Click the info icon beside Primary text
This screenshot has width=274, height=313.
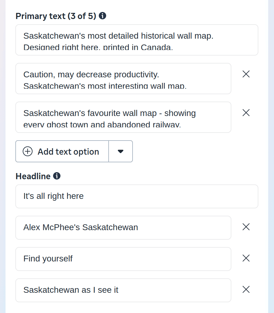[102, 16]
